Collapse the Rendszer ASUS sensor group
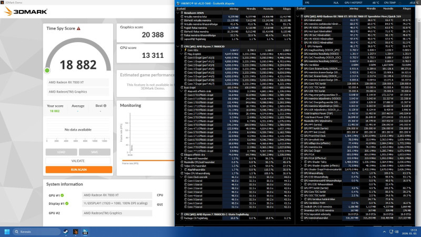This screenshot has width=421, height=237. (x=178, y=13)
